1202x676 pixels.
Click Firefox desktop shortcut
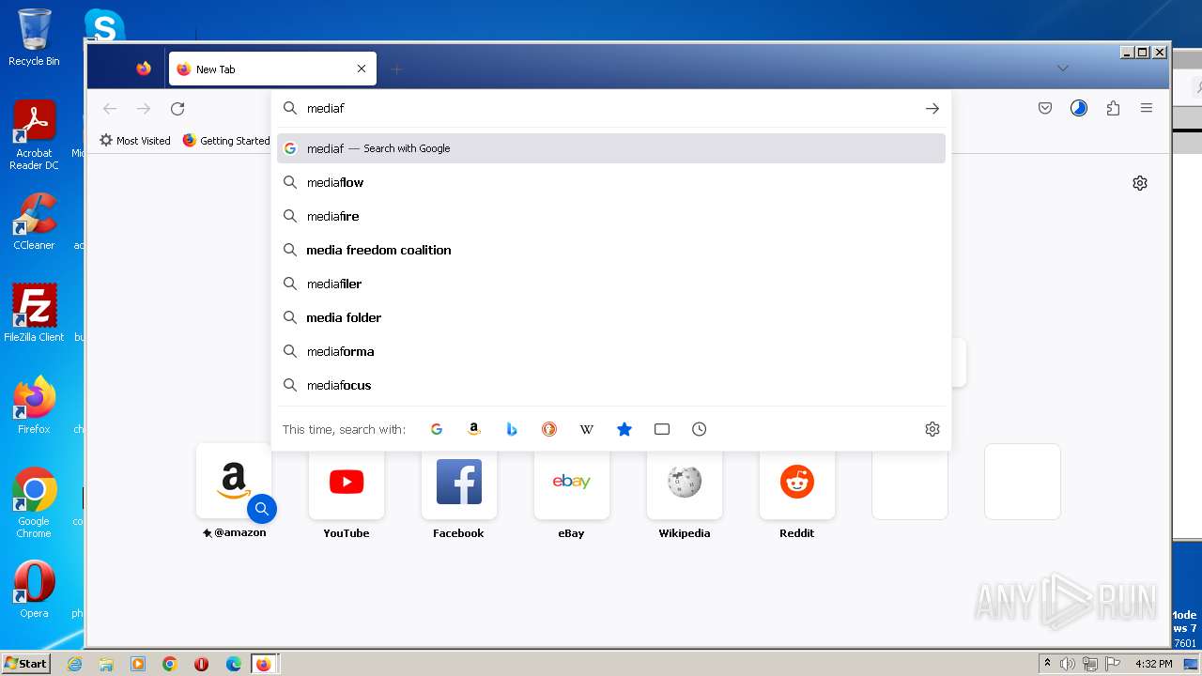click(34, 405)
